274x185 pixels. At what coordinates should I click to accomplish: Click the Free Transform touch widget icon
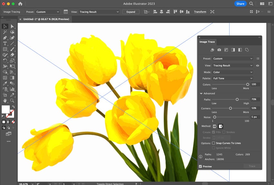pyautogui.click(x=212, y=12)
